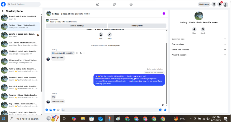Click the Add people icon in chat
Image resolution: width=231 pixels, height=122 pixels.
[x=101, y=35]
